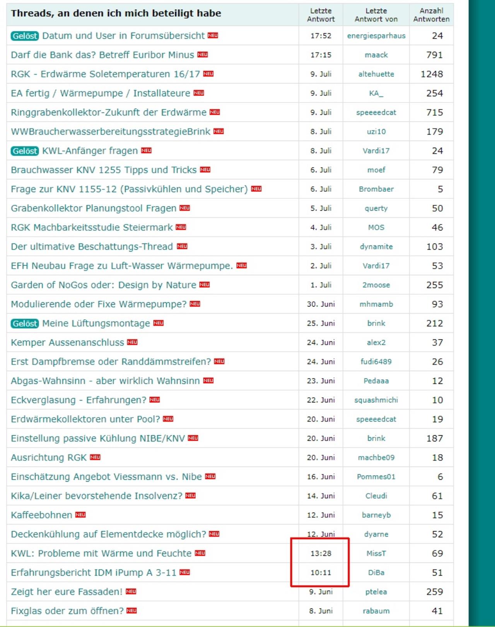
Task: Click user altehuette in Letzte Antwort von
Action: [x=376, y=74]
